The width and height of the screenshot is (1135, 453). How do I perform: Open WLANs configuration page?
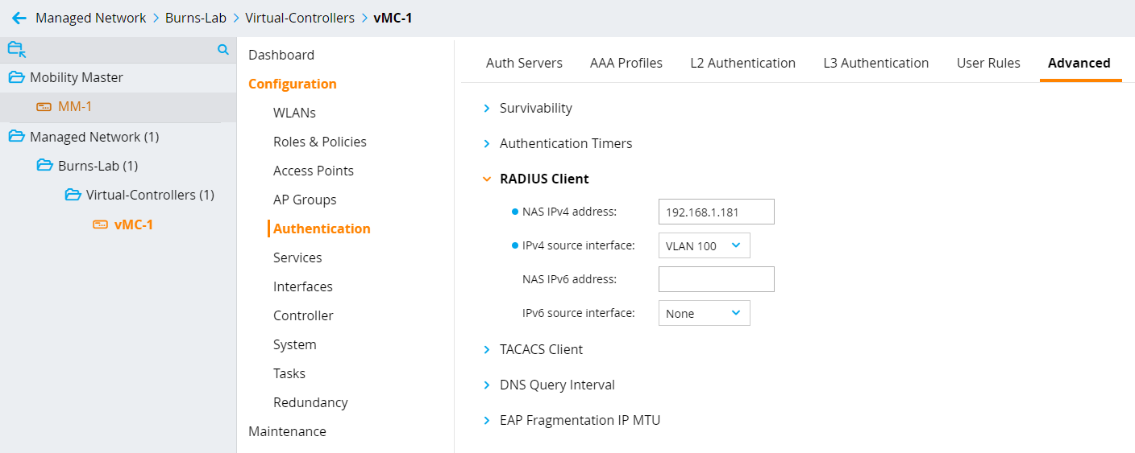point(294,113)
